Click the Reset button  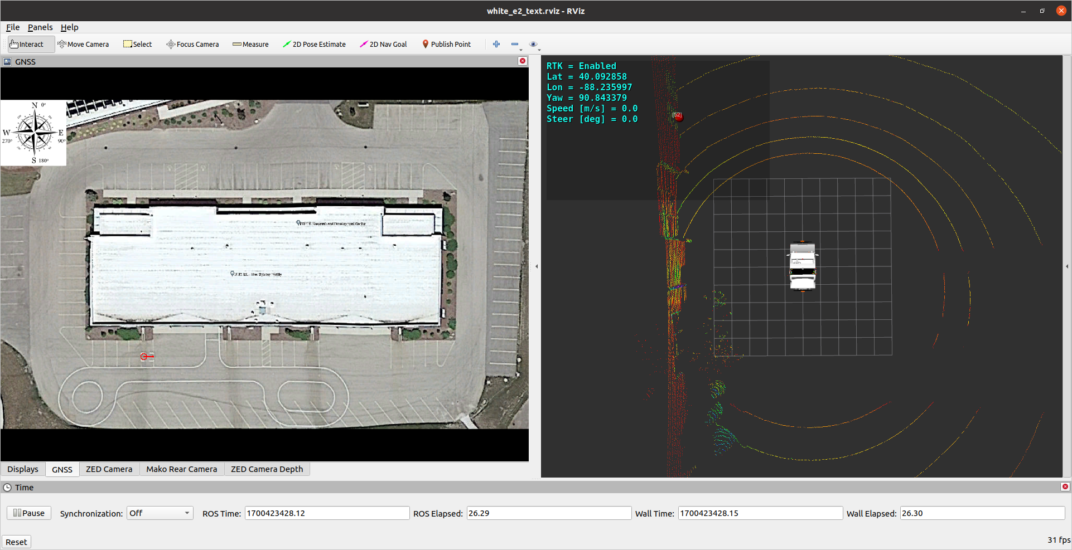[x=16, y=542]
